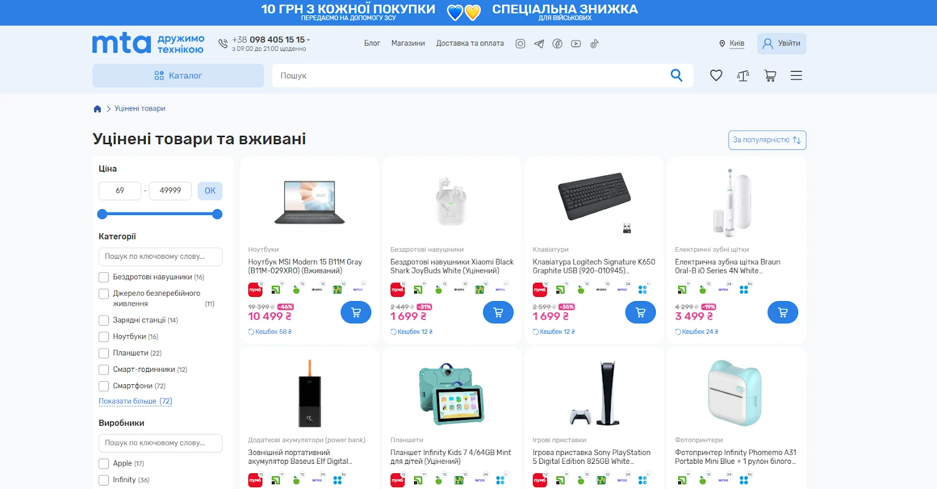
Task: Click the right price slider handle
Action: 217,214
